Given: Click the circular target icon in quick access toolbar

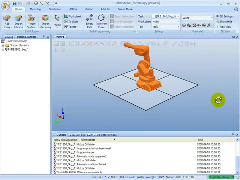Looking at the screenshot, I should click(36, 3).
